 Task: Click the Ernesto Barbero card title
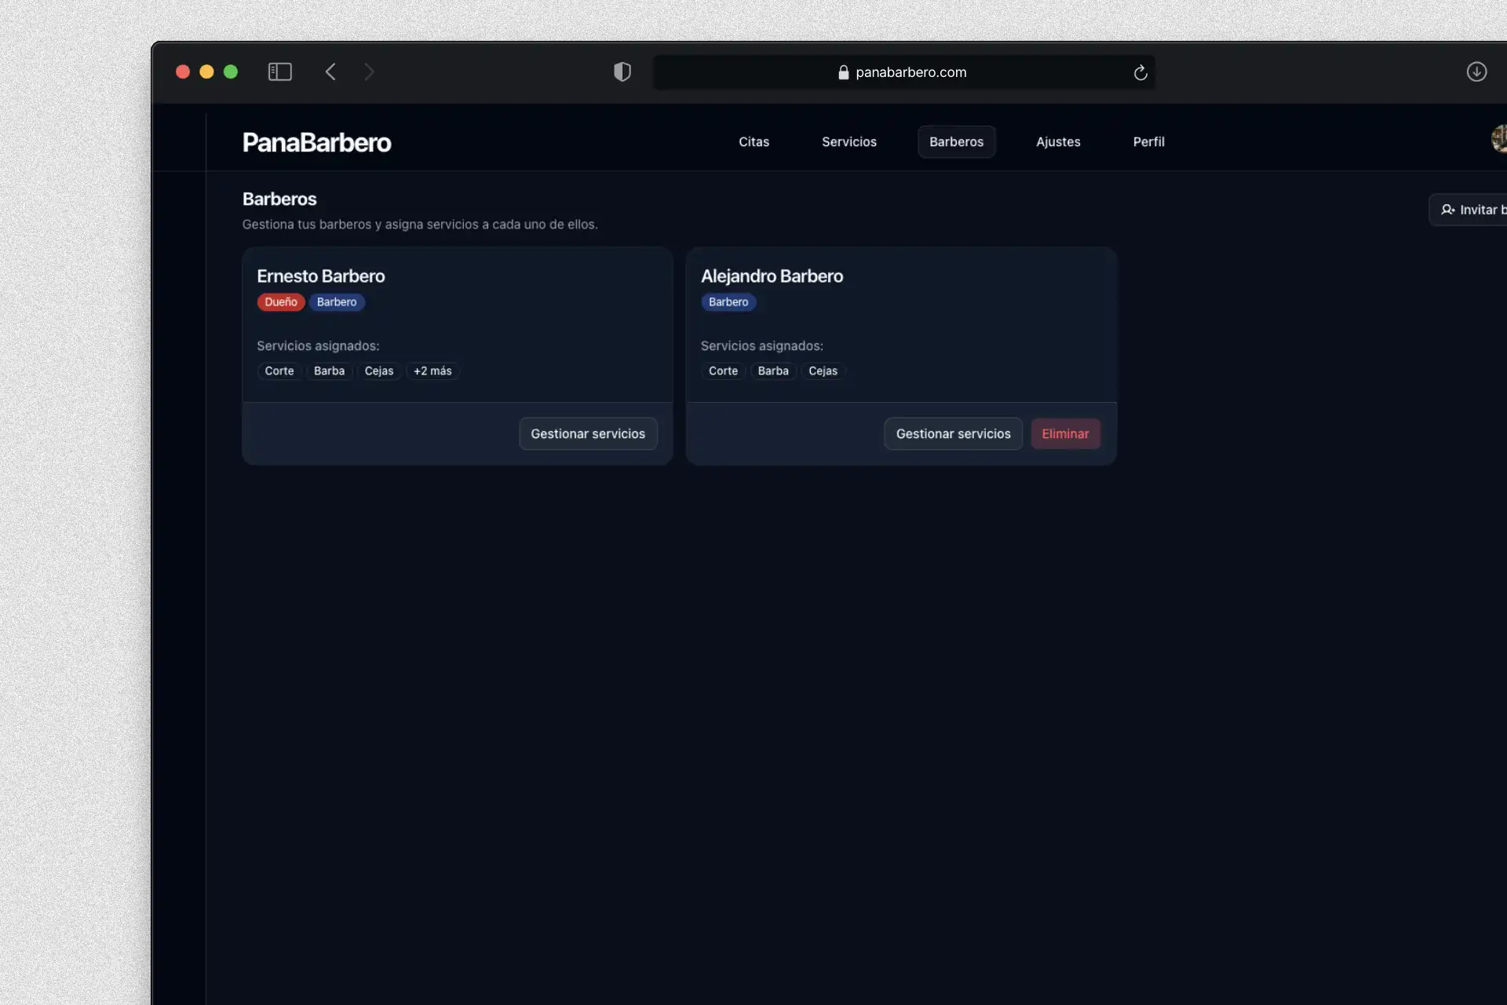tap(321, 276)
